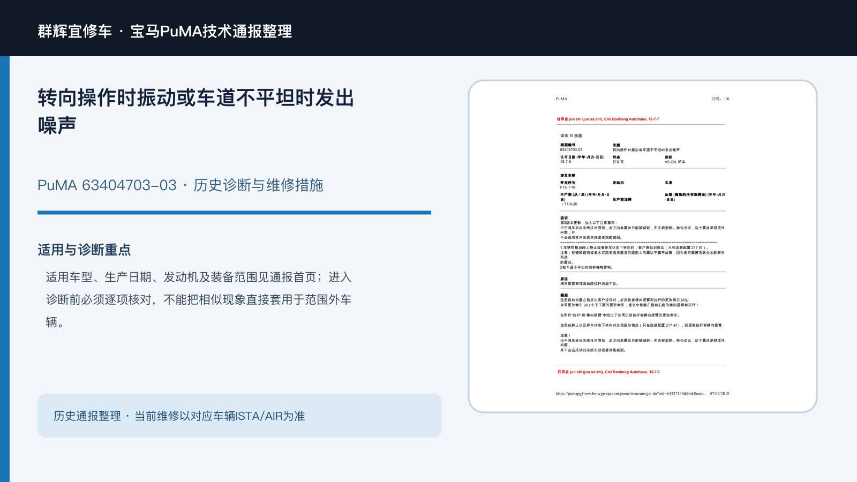Screen dimensions: 857x482
Task: Select the main heading 转向操作时振动或车道不平坦时发出噪声
Action: tap(196, 111)
